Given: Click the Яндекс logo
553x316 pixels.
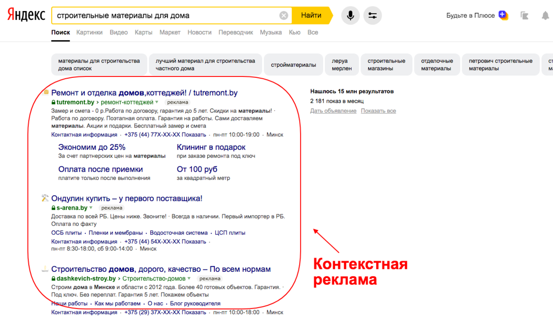Looking at the screenshot, I should click(26, 15).
